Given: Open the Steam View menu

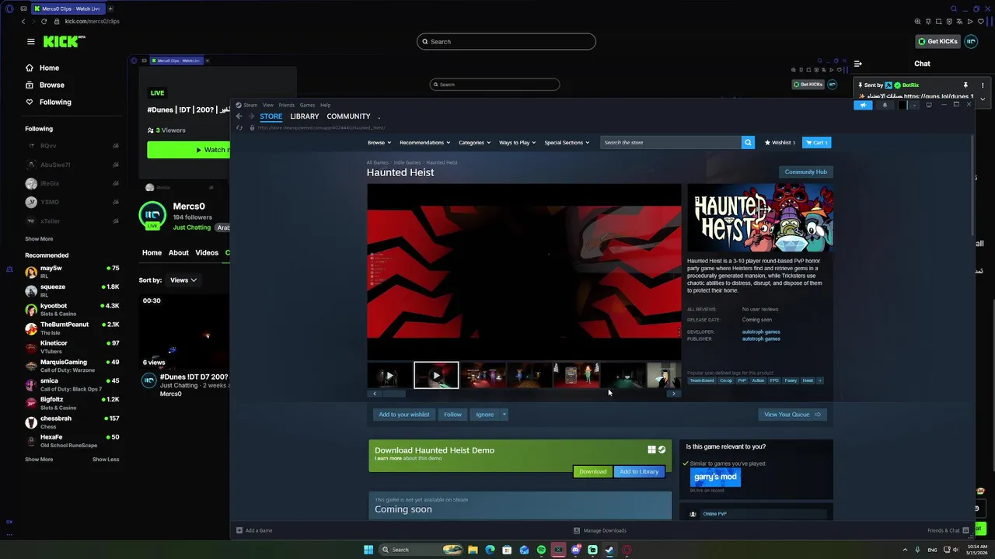Looking at the screenshot, I should click(x=268, y=105).
